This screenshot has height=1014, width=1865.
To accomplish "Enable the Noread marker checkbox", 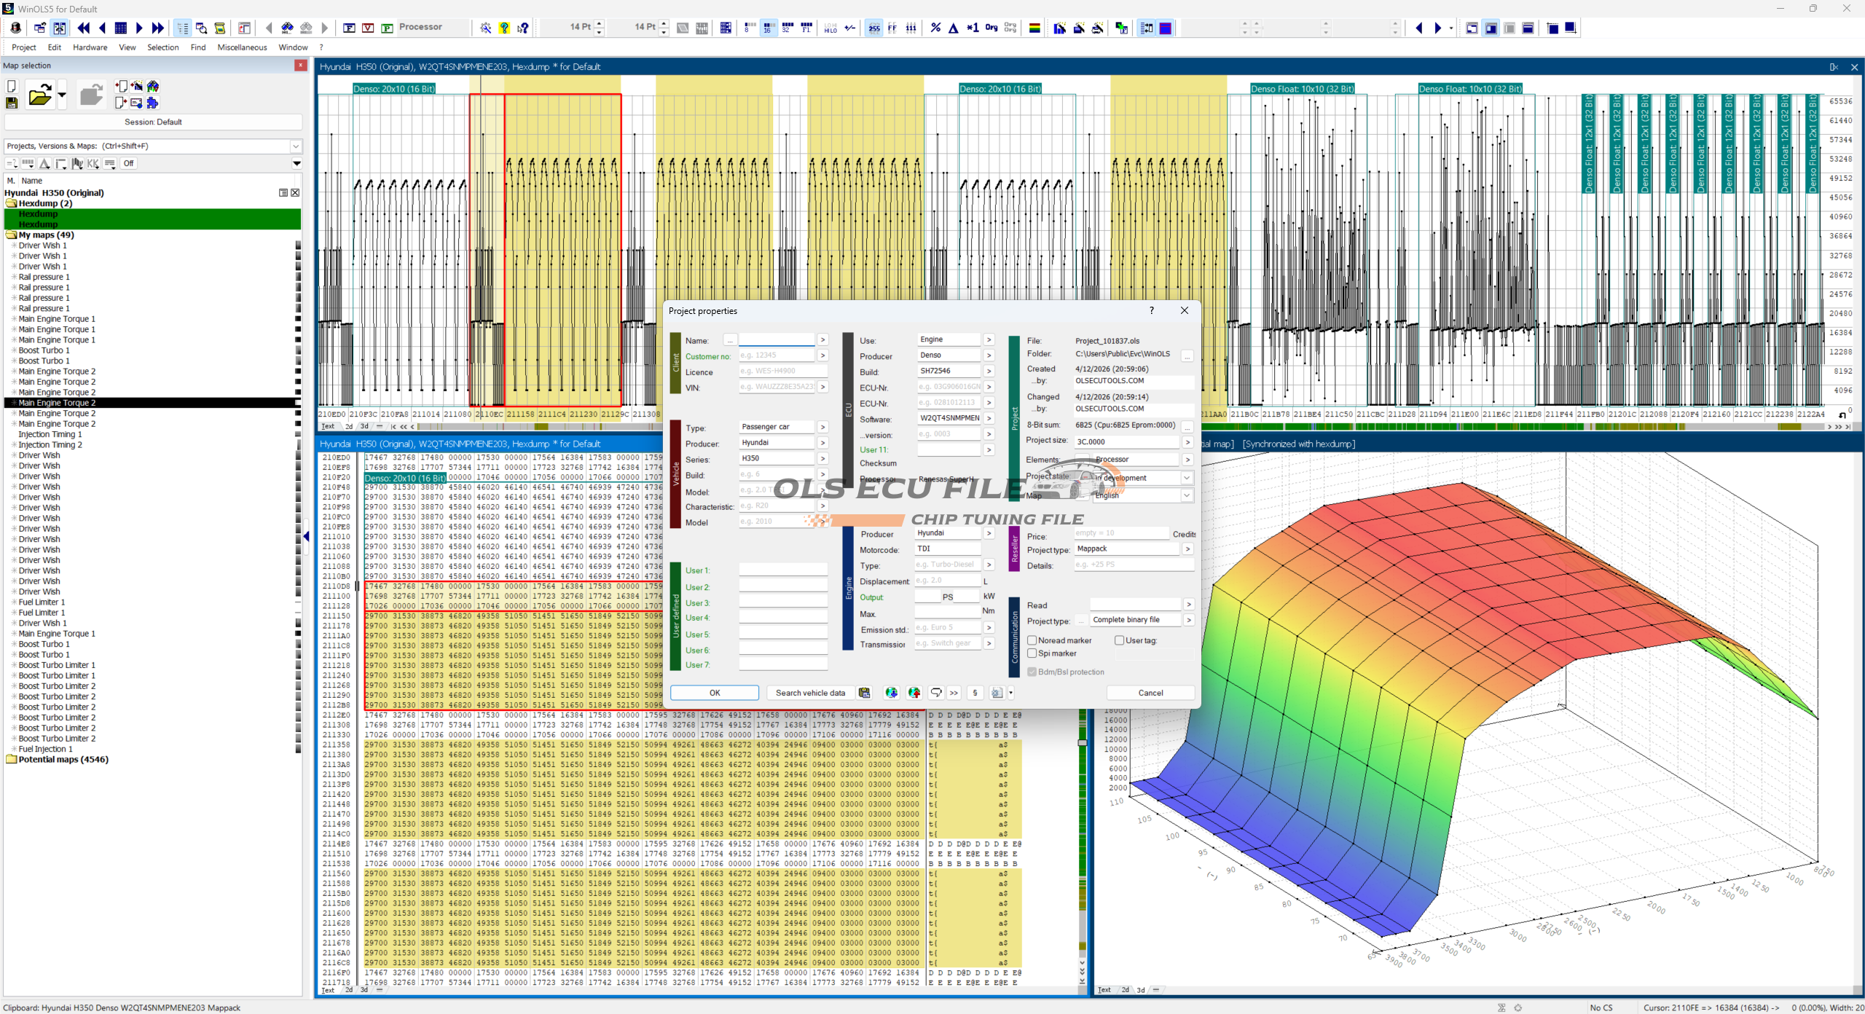I will coord(1032,640).
